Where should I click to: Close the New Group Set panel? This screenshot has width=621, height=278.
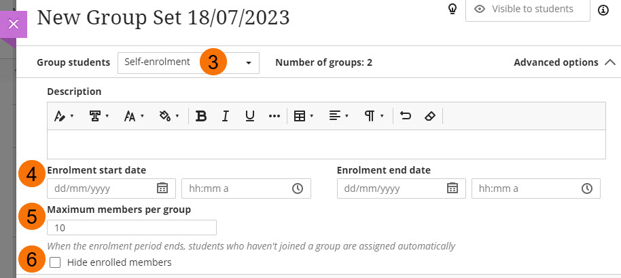tap(14, 24)
